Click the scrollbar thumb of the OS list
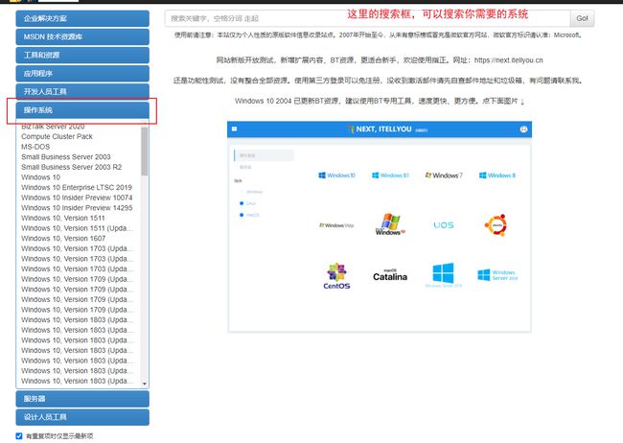623x443 pixels. [144, 152]
